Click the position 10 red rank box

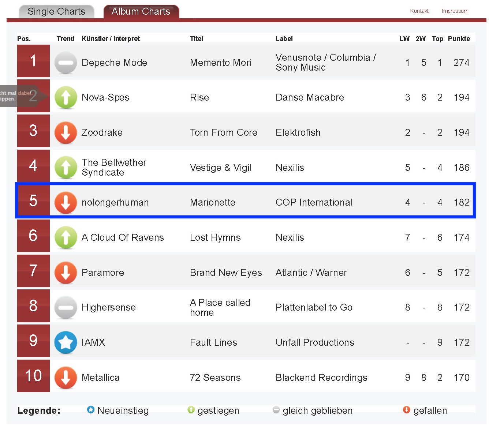tap(33, 376)
